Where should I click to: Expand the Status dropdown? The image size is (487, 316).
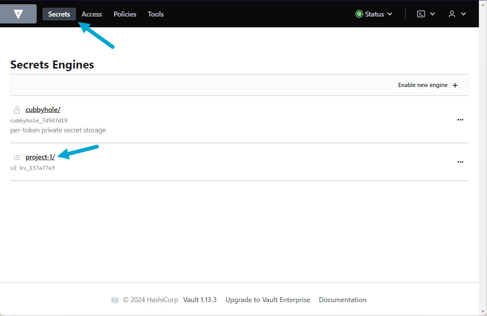click(x=374, y=14)
